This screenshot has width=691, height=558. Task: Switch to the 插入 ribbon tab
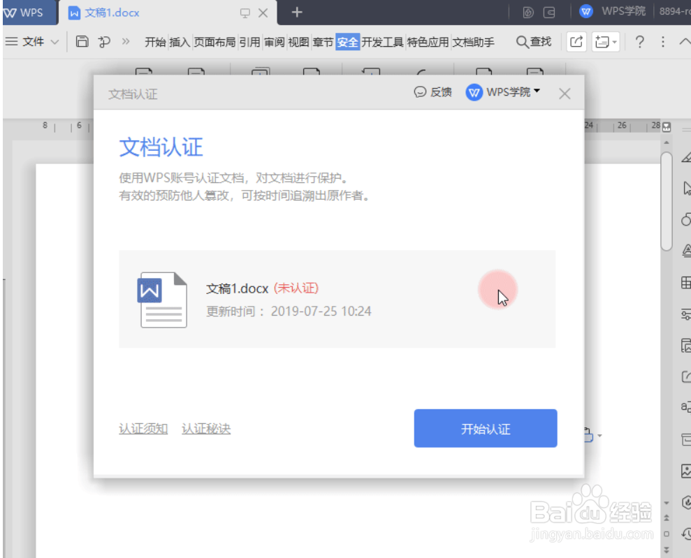coord(180,43)
